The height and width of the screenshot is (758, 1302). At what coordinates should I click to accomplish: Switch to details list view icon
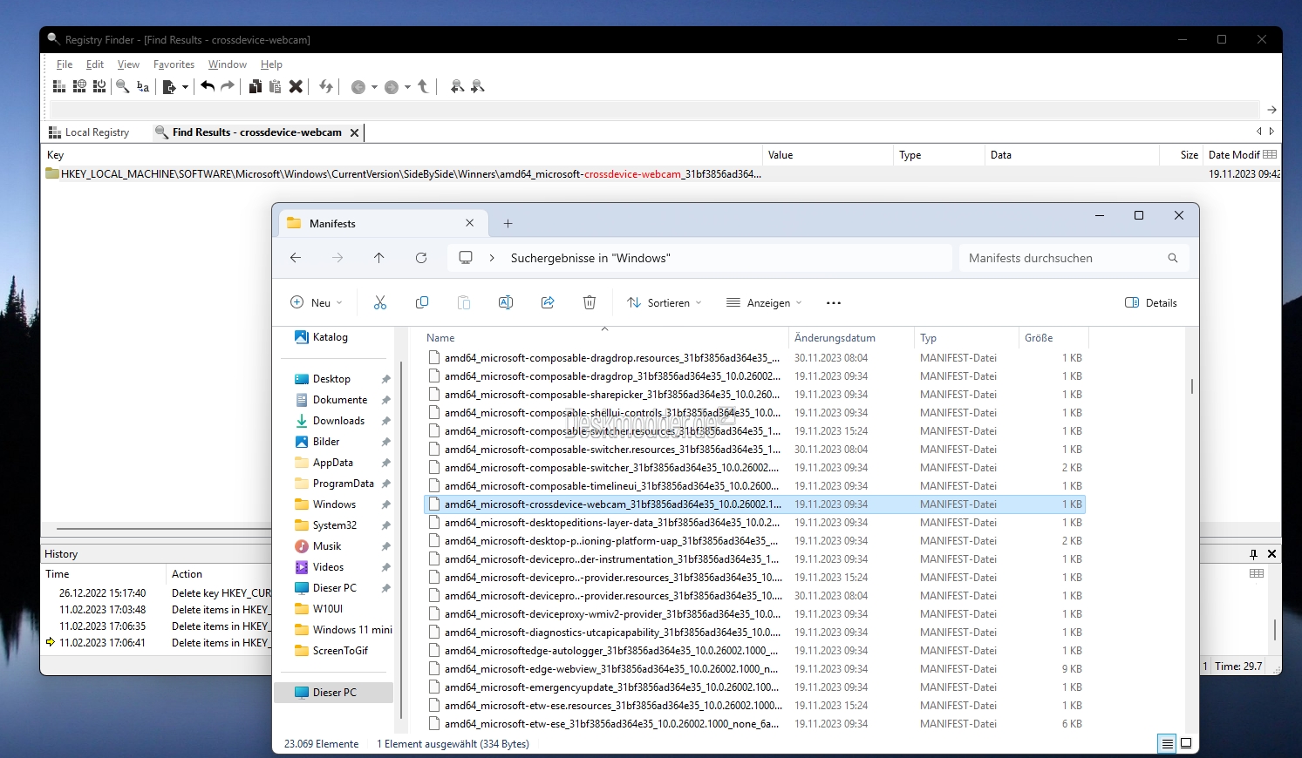1166,743
